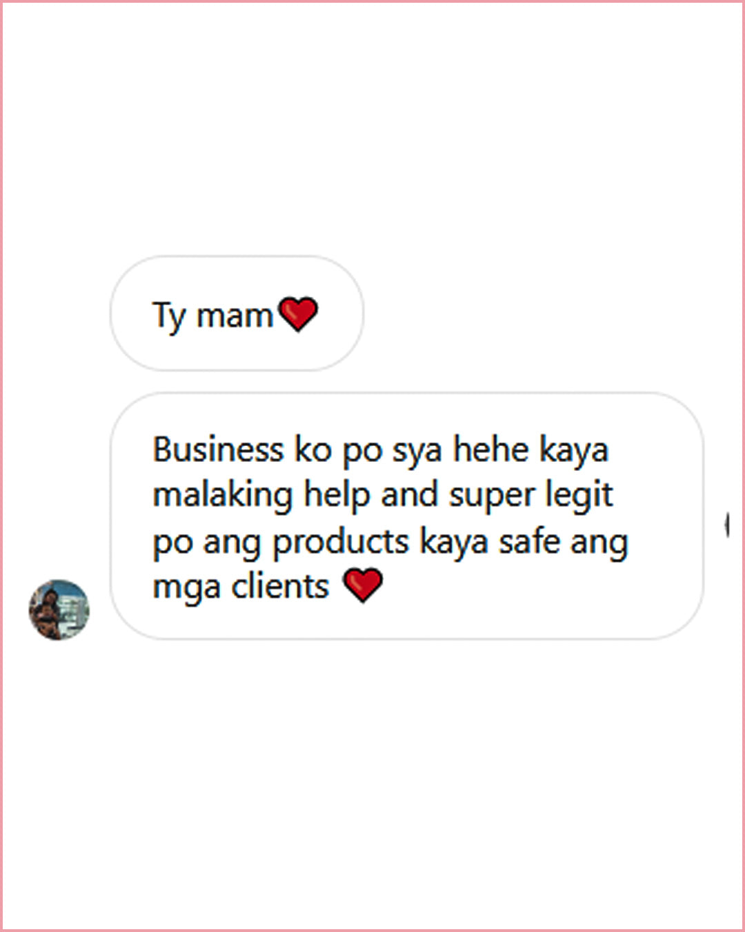Click the word 'clients' in the message
The width and height of the screenshot is (745, 932).
[x=280, y=587]
